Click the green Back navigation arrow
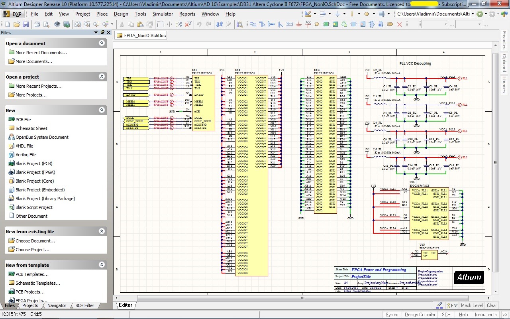This screenshot has height=319, width=510. click(x=480, y=14)
